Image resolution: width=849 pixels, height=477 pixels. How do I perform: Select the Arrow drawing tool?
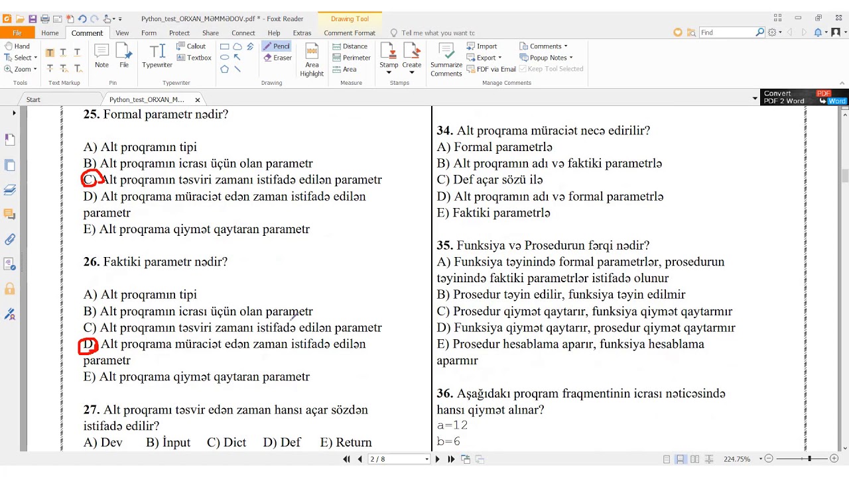[237, 58]
